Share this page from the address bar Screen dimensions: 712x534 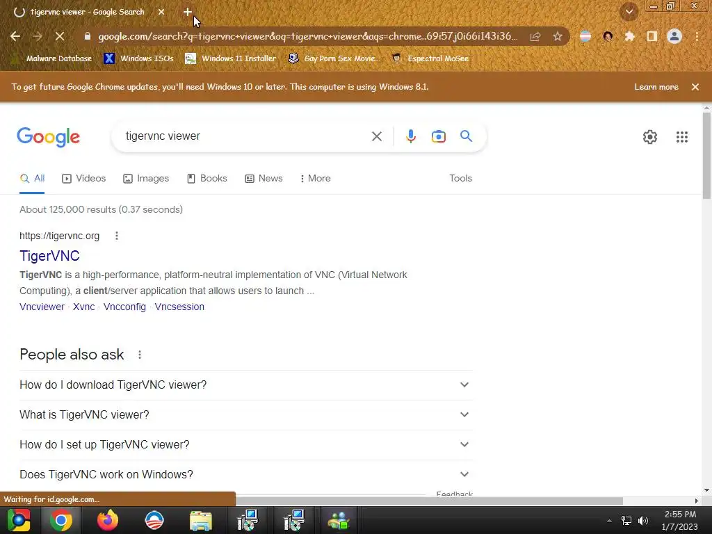535,36
